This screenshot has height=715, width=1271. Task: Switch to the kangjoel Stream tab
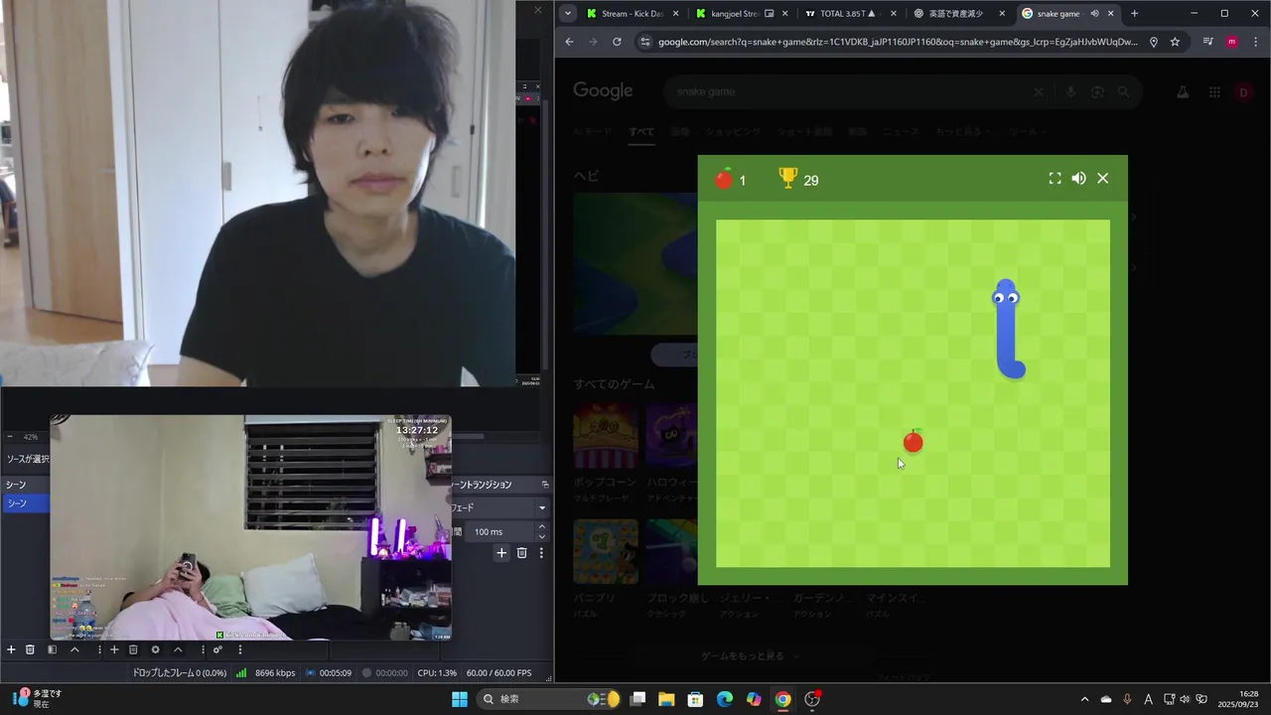coord(743,14)
